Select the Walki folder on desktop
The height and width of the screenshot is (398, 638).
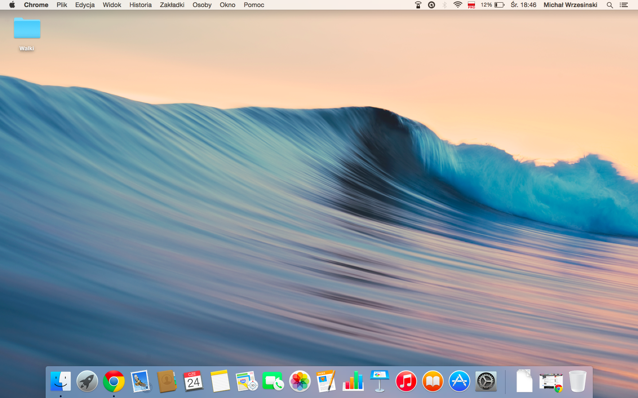click(27, 34)
